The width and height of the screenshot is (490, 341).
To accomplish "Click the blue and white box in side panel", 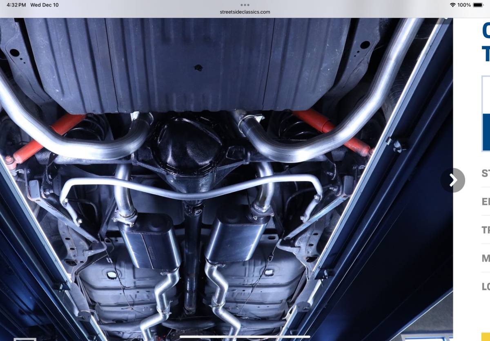I will coord(486,114).
